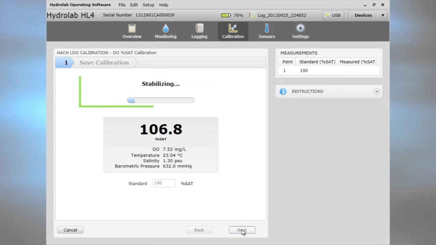Open the Logging notebook icon
The image size is (436, 245).
(199, 28)
